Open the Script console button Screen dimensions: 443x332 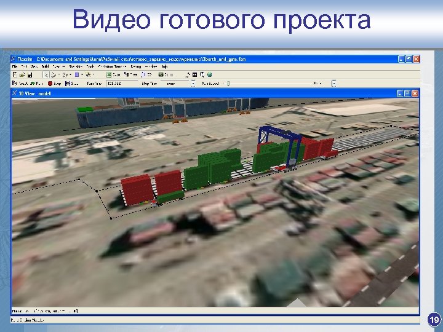click(x=166, y=75)
